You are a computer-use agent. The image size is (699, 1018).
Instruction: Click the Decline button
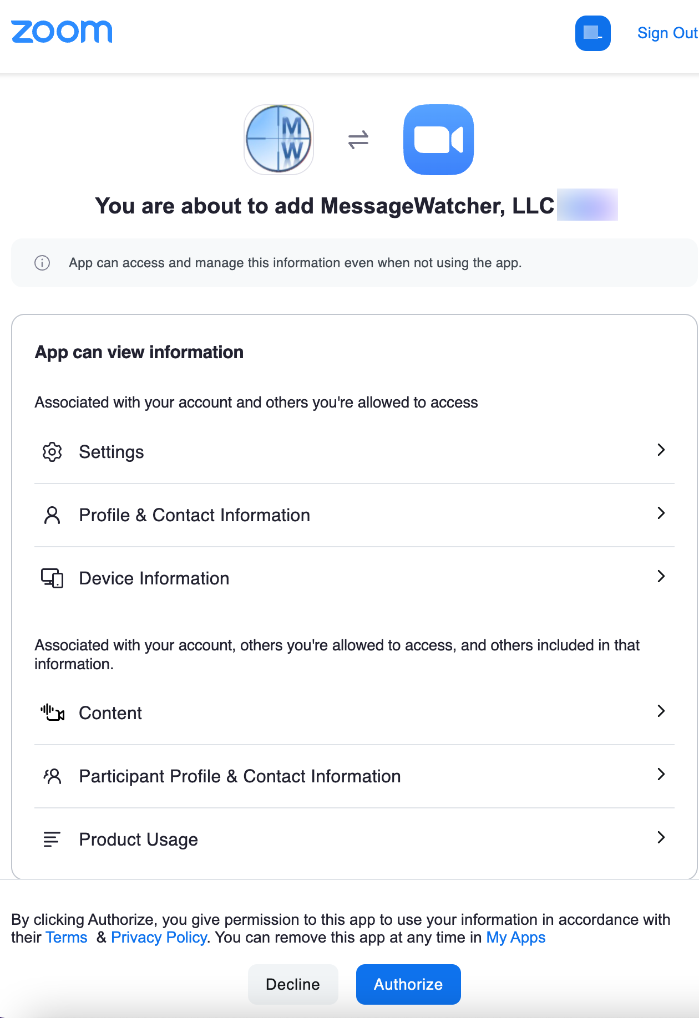[293, 984]
